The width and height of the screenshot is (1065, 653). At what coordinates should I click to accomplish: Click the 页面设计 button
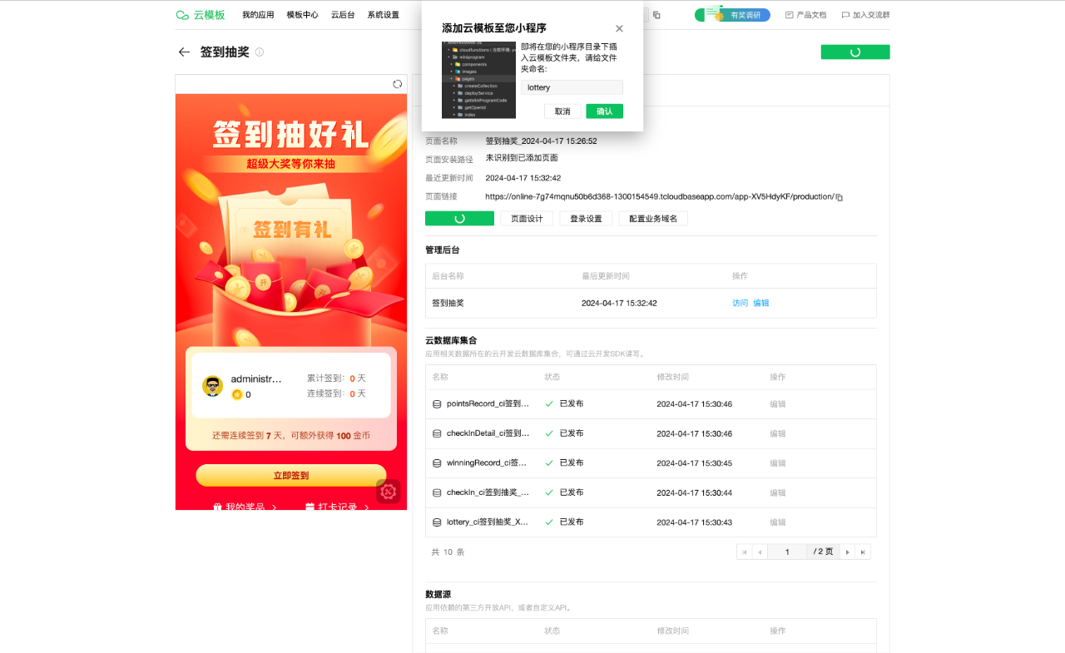(x=527, y=219)
